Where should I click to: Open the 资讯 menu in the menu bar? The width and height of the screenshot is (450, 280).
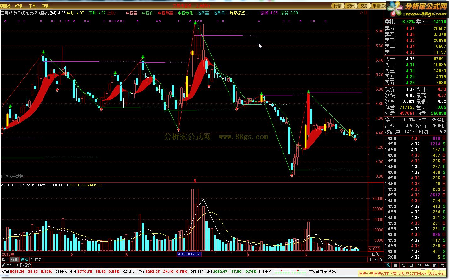click(19, 6)
